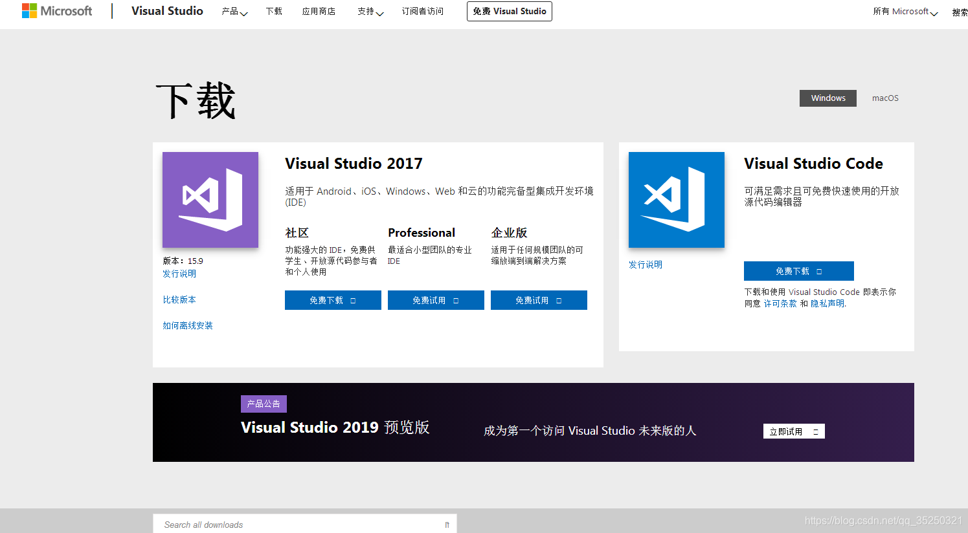The image size is (968, 533).
Task: Select the Windows platform tab
Action: click(x=828, y=98)
